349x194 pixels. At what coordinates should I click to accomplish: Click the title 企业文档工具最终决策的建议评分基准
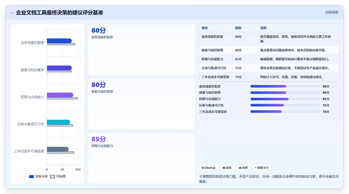click(x=59, y=13)
